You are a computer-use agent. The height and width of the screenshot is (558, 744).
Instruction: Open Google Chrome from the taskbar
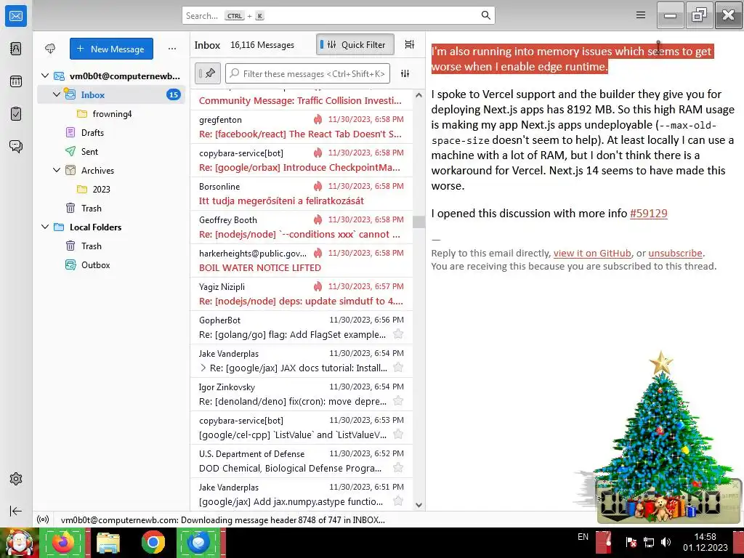pos(153,542)
